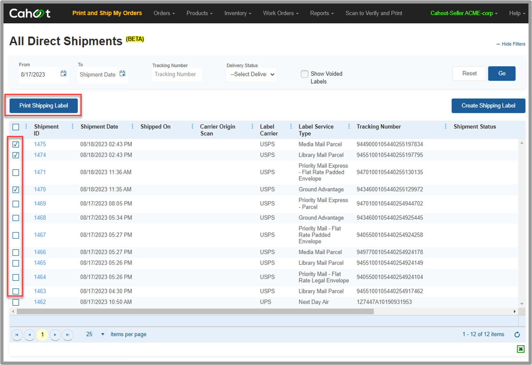The width and height of the screenshot is (532, 365).
Task: Open Tracking Number column options menu
Action: point(445,126)
